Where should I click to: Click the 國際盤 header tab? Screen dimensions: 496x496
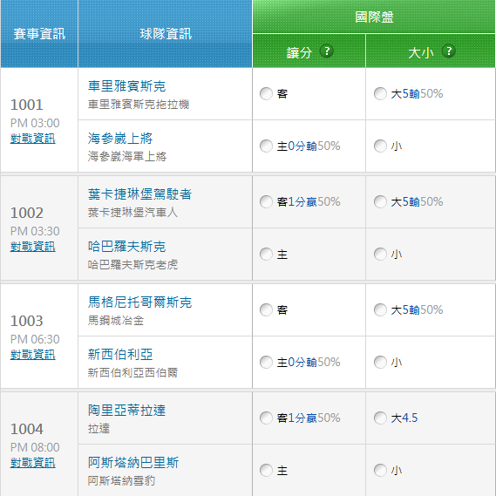pyautogui.click(x=374, y=17)
